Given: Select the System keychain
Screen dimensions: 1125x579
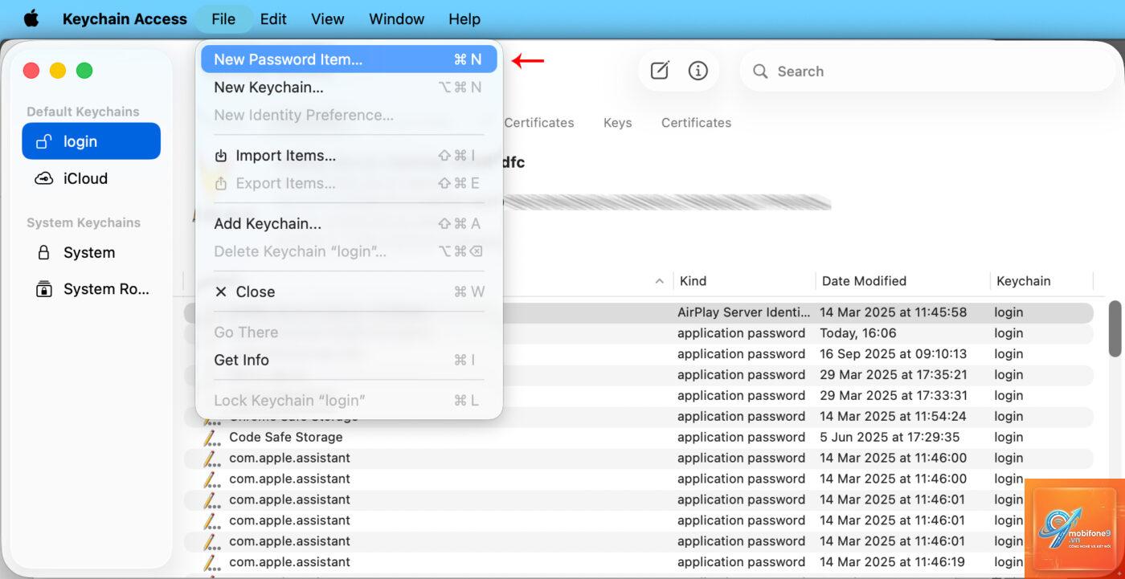Looking at the screenshot, I should [x=91, y=252].
